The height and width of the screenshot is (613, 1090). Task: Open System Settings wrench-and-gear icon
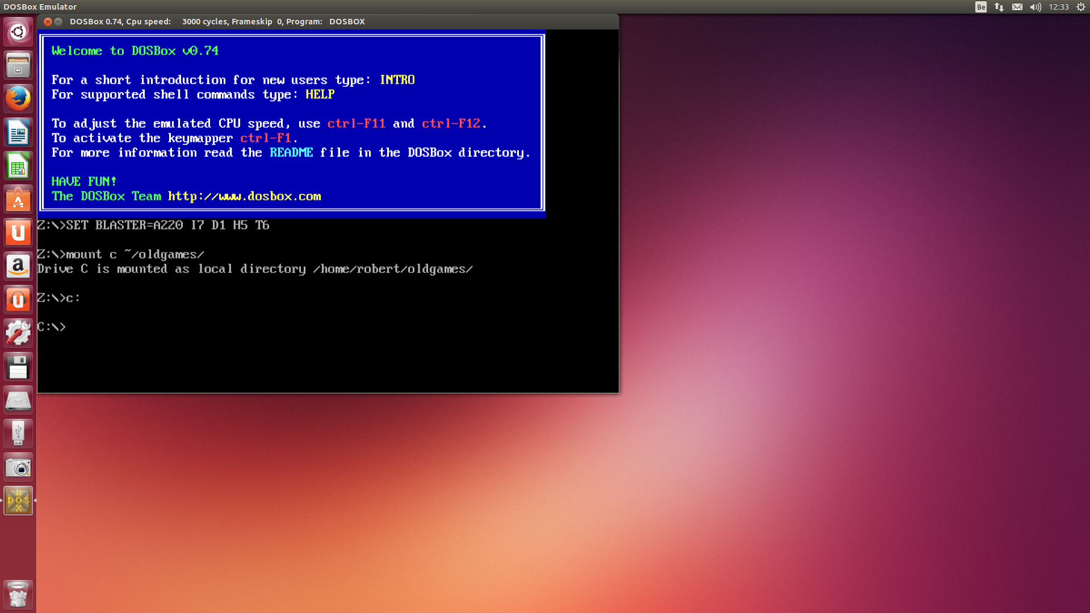click(x=18, y=333)
